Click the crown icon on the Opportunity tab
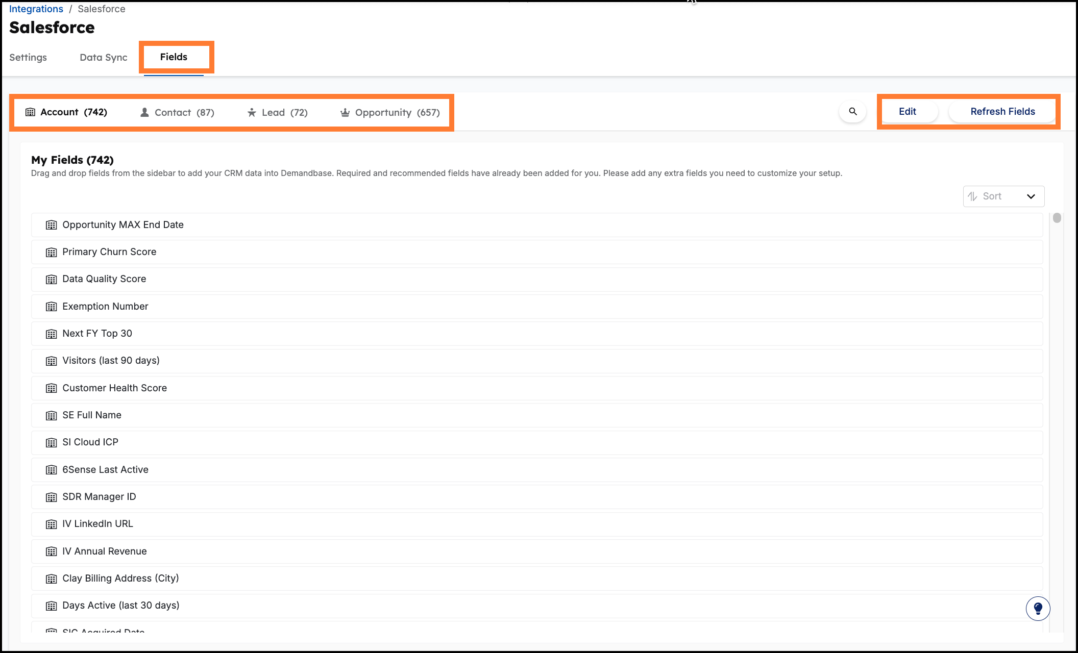1078x653 pixels. [x=345, y=112]
